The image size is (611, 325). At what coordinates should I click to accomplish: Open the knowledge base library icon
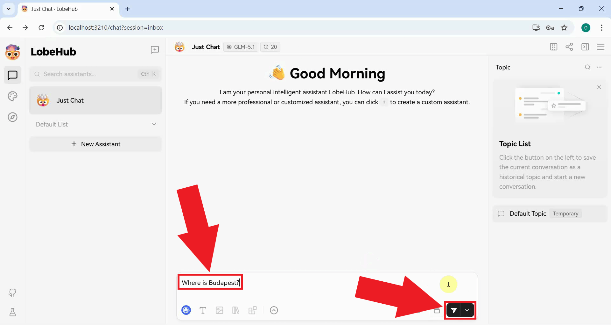(x=236, y=310)
